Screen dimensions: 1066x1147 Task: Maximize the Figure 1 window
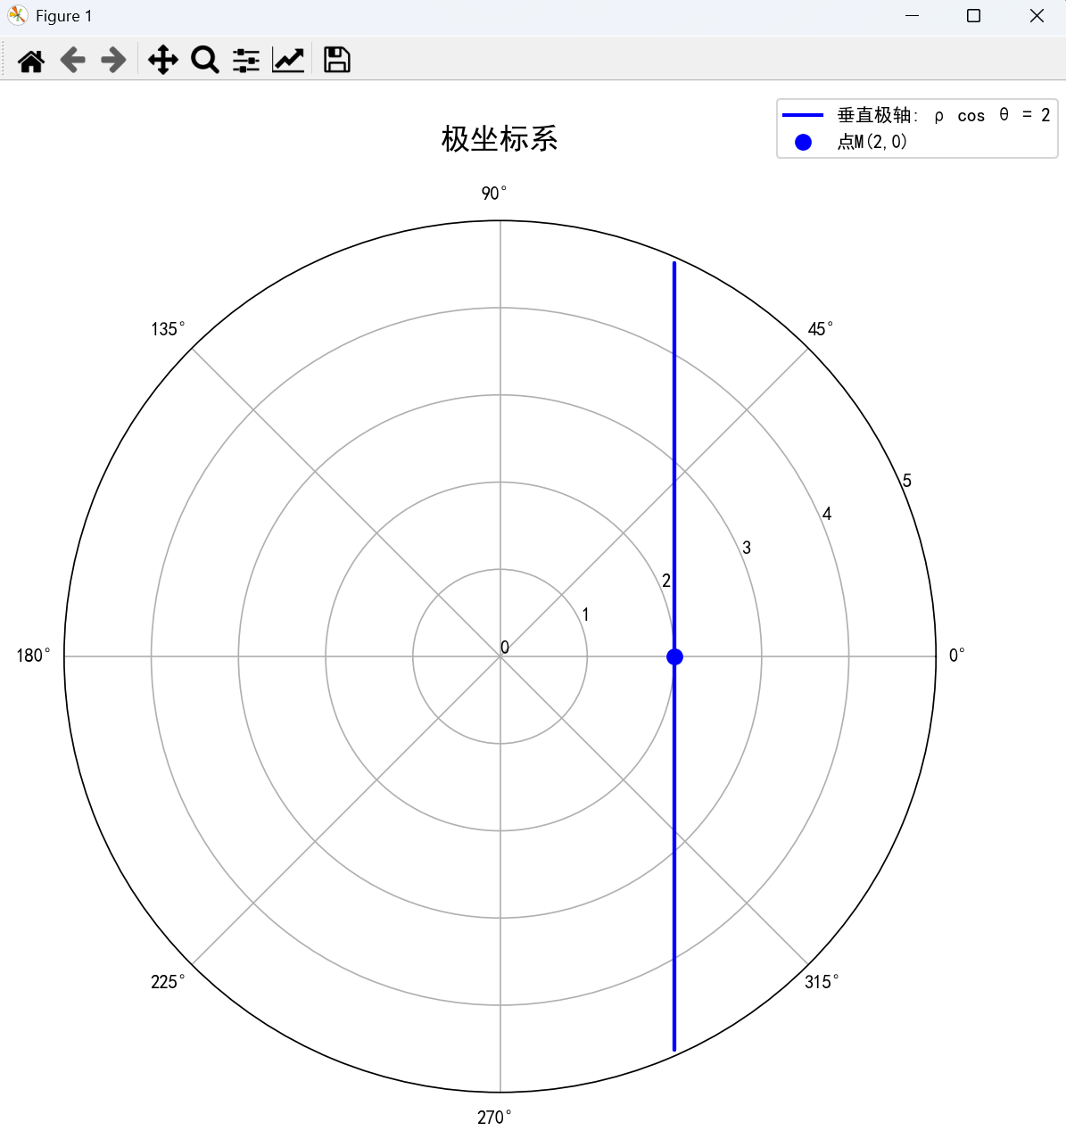974,16
